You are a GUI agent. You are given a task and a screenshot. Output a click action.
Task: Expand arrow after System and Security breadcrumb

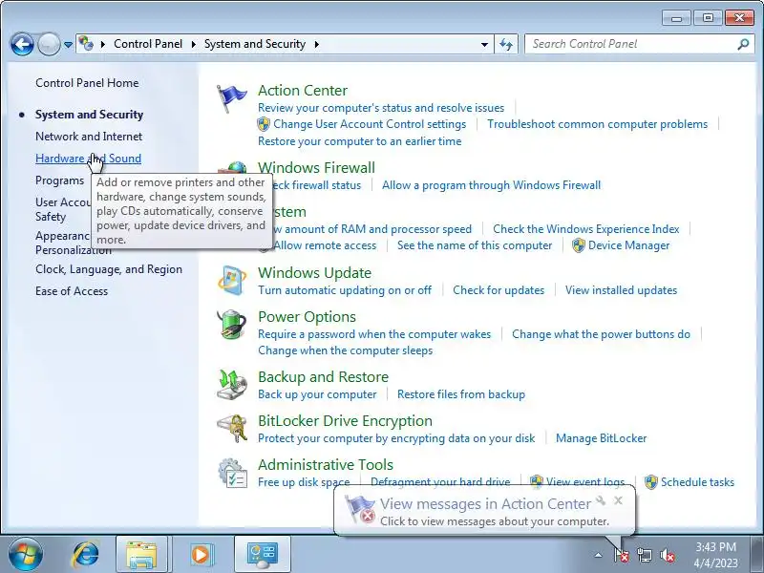point(317,44)
